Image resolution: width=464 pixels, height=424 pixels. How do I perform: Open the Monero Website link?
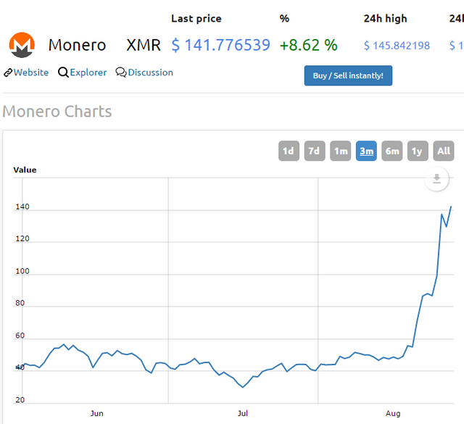pyautogui.click(x=31, y=72)
